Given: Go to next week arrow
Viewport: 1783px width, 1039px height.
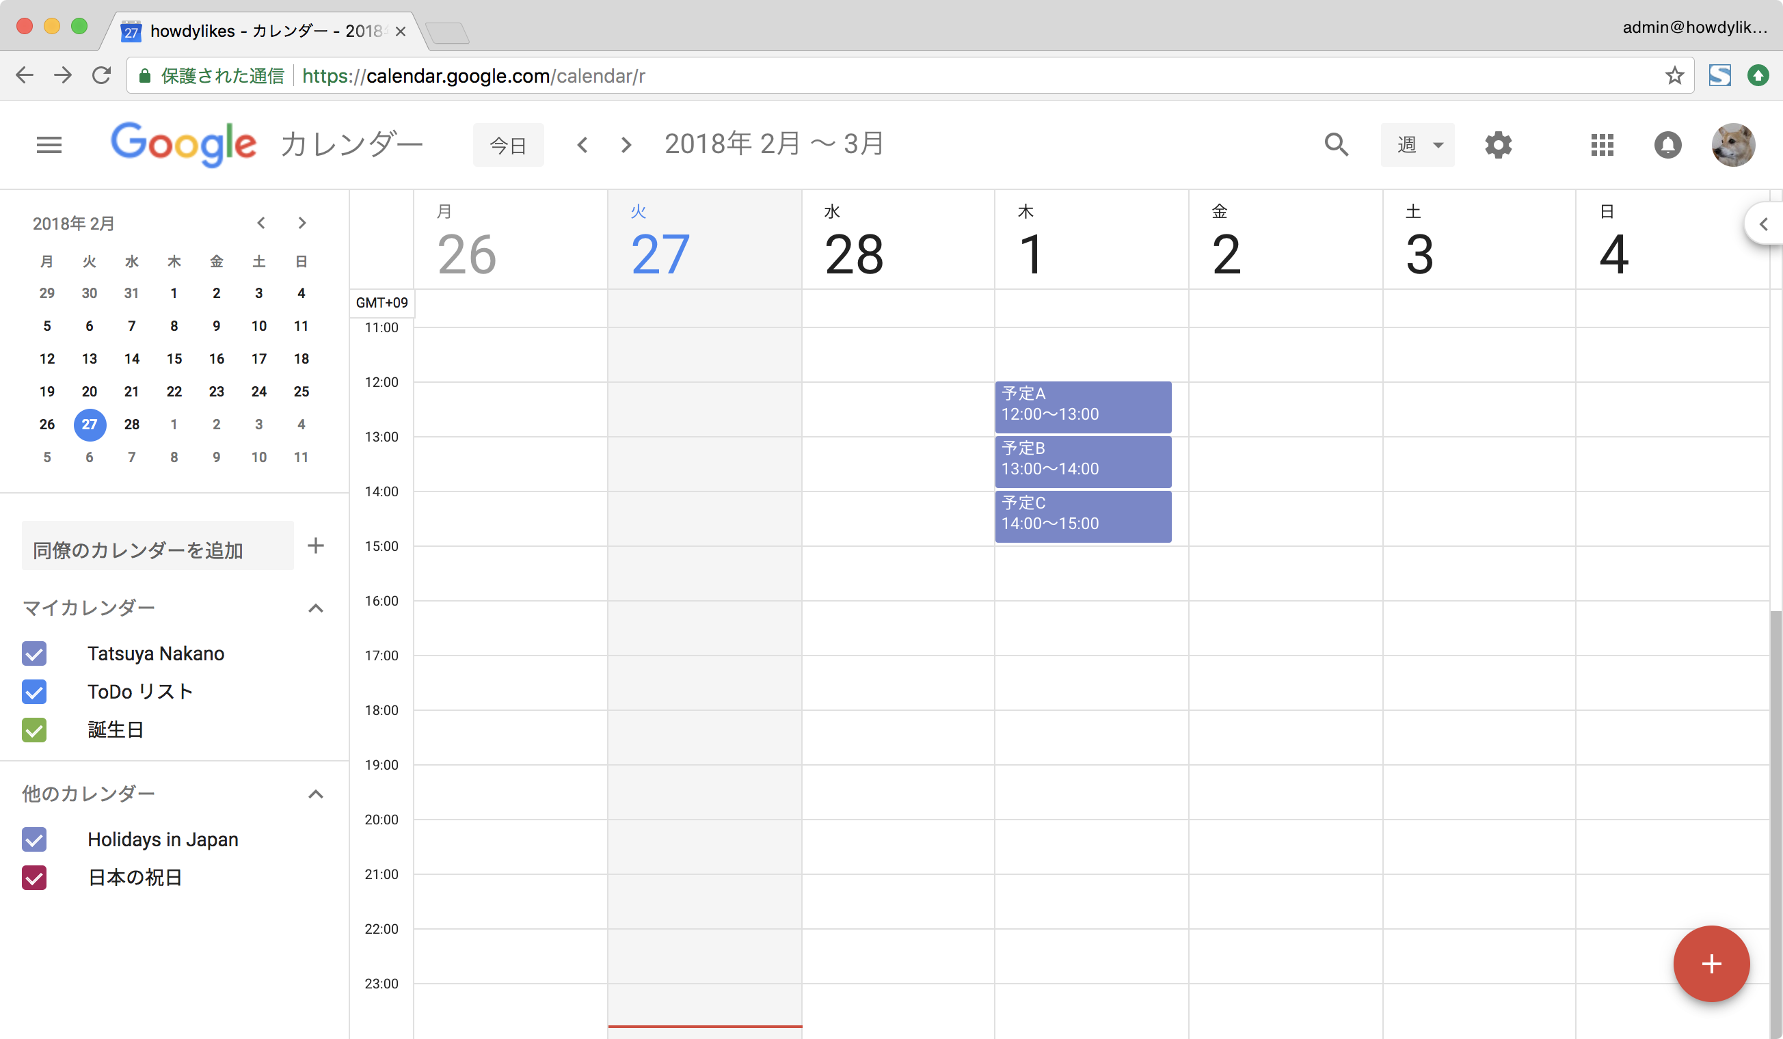Looking at the screenshot, I should click(626, 145).
